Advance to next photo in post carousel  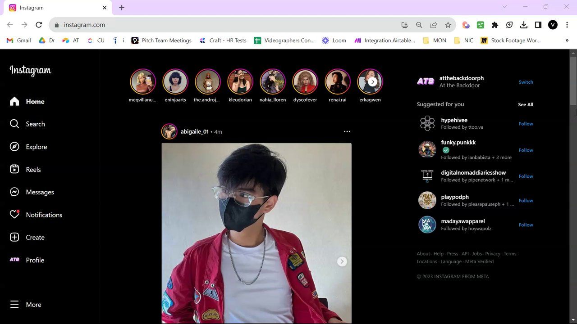click(342, 261)
